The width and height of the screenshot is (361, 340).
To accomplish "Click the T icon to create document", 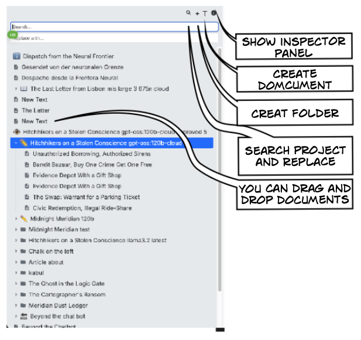I will [205, 13].
